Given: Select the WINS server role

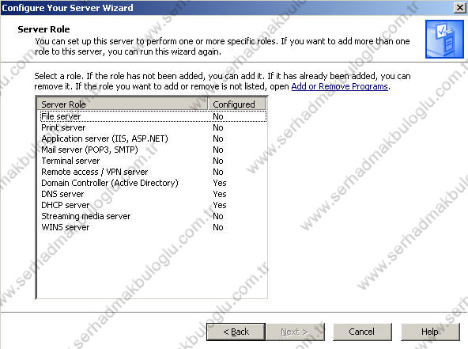Looking at the screenshot, I should pos(153,227).
